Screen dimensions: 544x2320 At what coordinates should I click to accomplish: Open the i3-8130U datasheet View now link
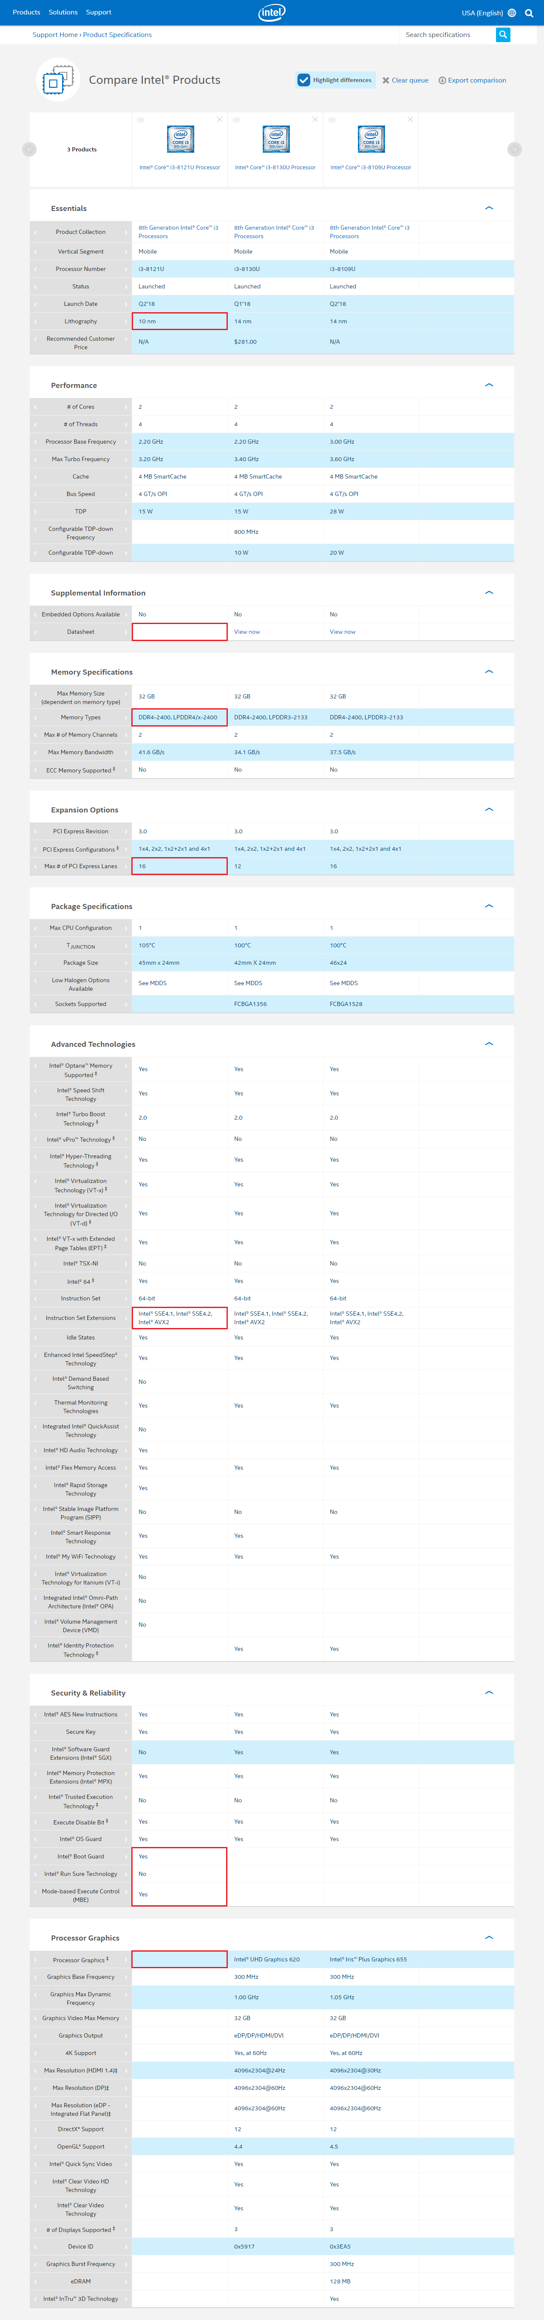[x=246, y=632]
